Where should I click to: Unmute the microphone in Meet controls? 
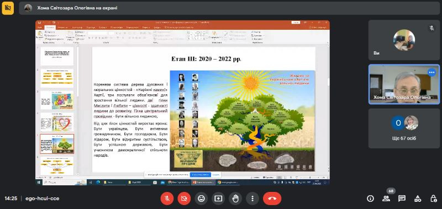point(167,199)
